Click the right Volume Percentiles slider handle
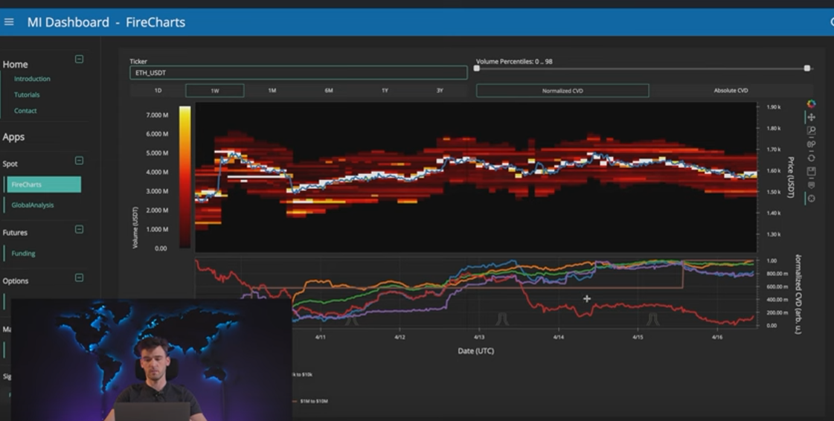834x421 pixels. (x=807, y=68)
